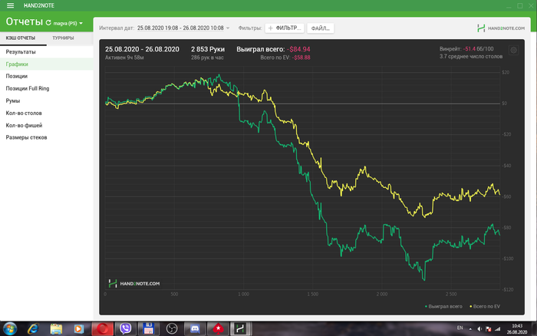Show hidden tray icons arrow

tap(470, 329)
